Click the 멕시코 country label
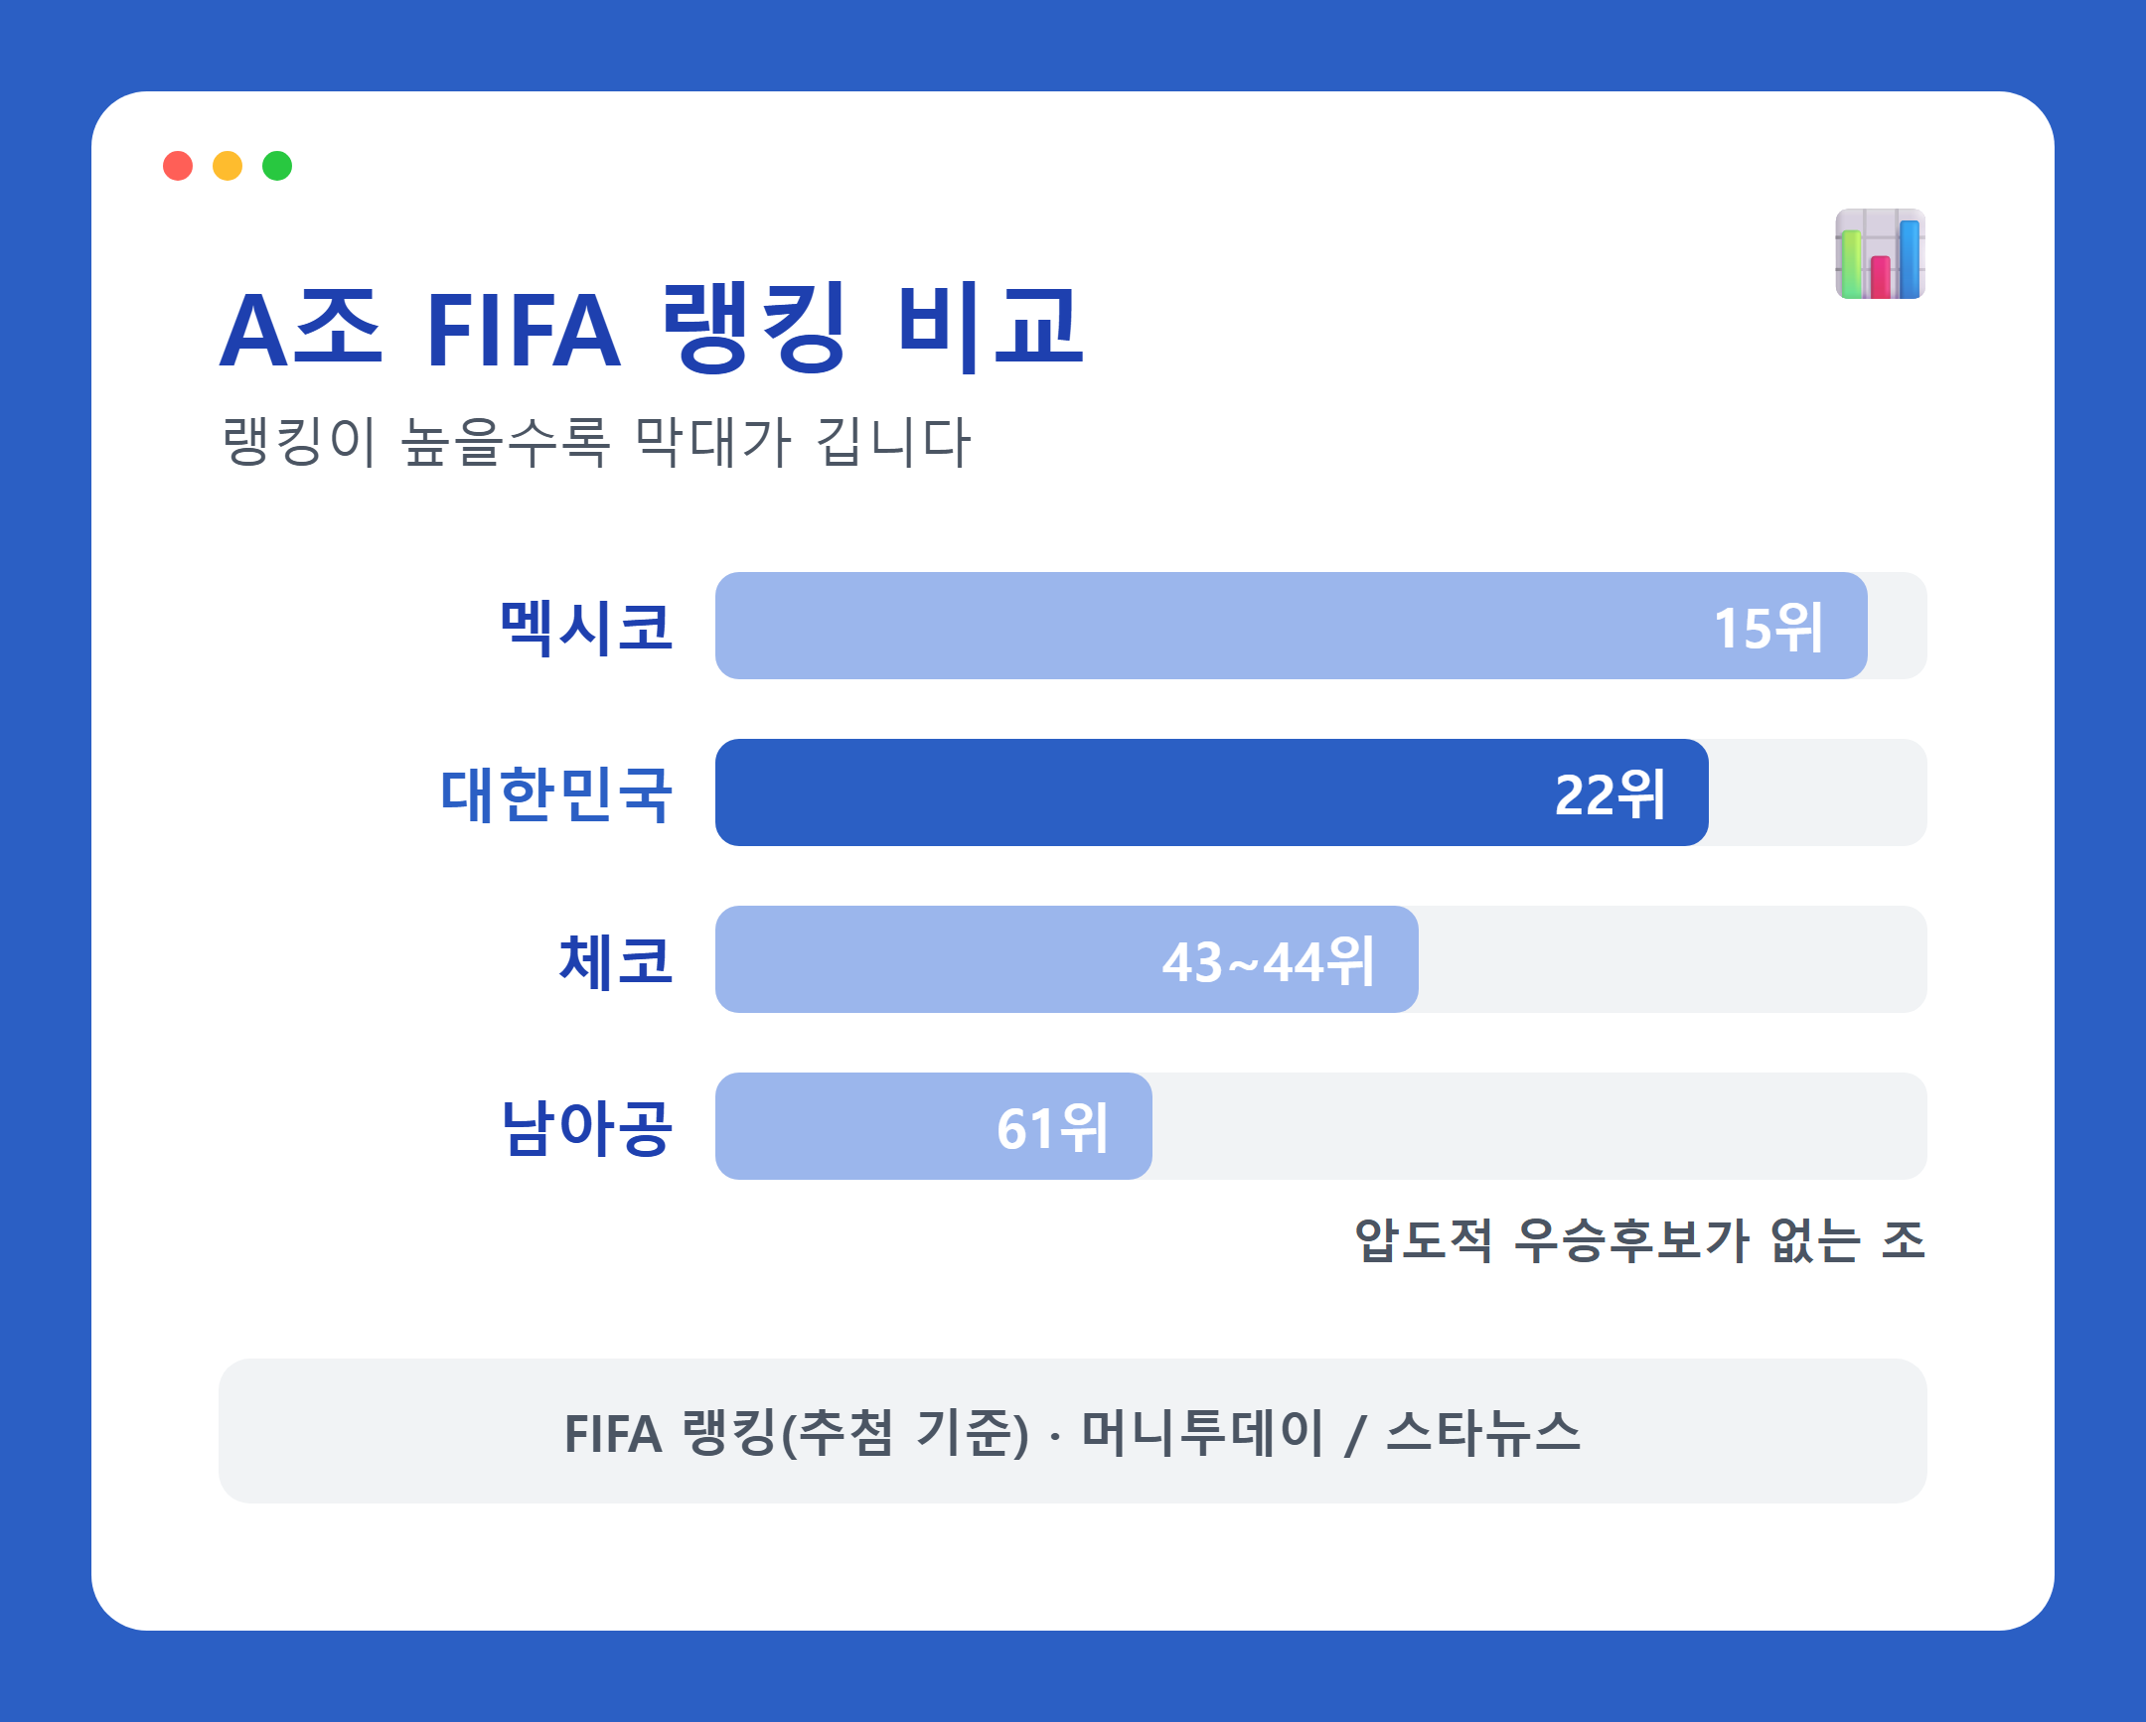Viewport: 2146px width, 1722px height. point(586,628)
